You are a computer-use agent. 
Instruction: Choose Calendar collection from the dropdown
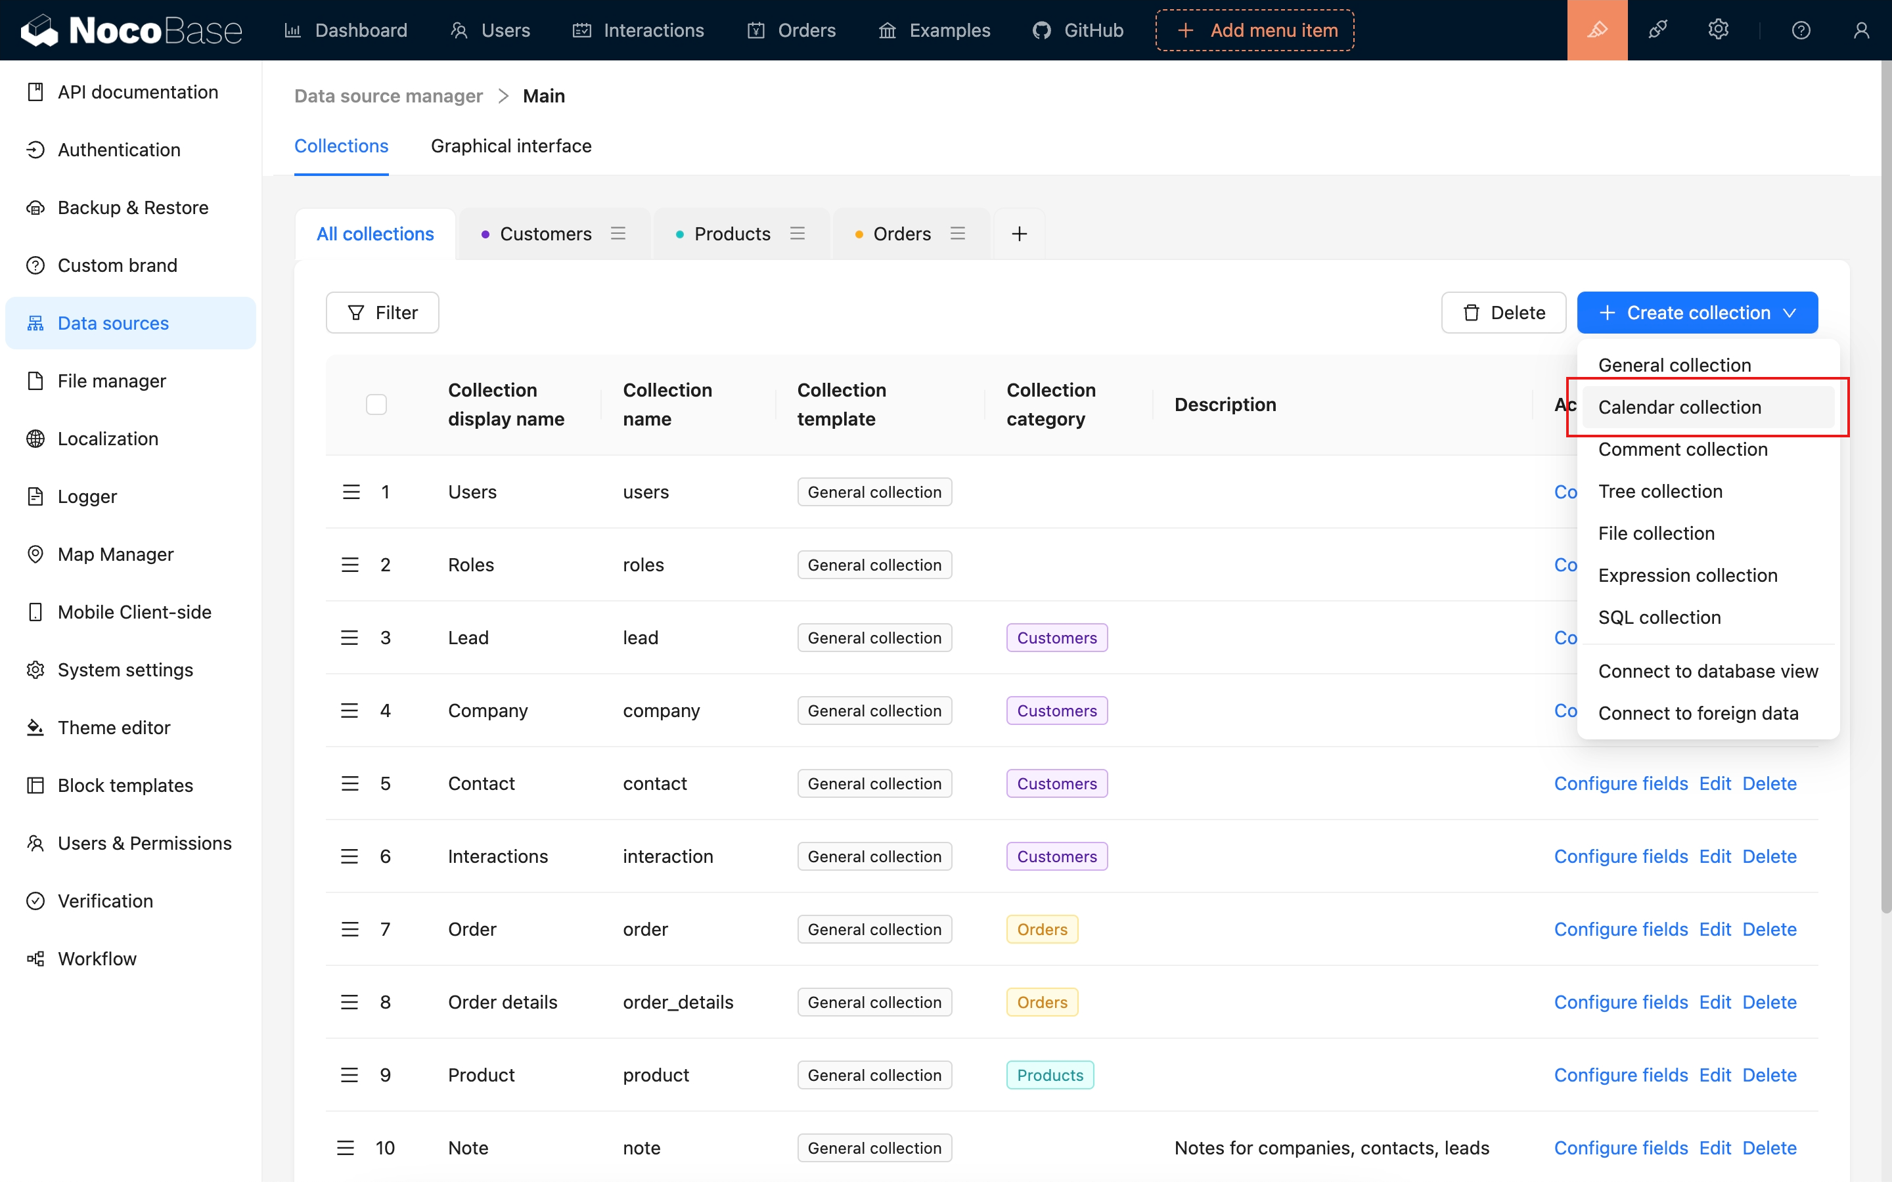(x=1679, y=407)
